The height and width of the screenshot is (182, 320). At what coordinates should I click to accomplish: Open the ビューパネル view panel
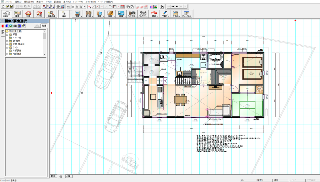coord(187,14)
